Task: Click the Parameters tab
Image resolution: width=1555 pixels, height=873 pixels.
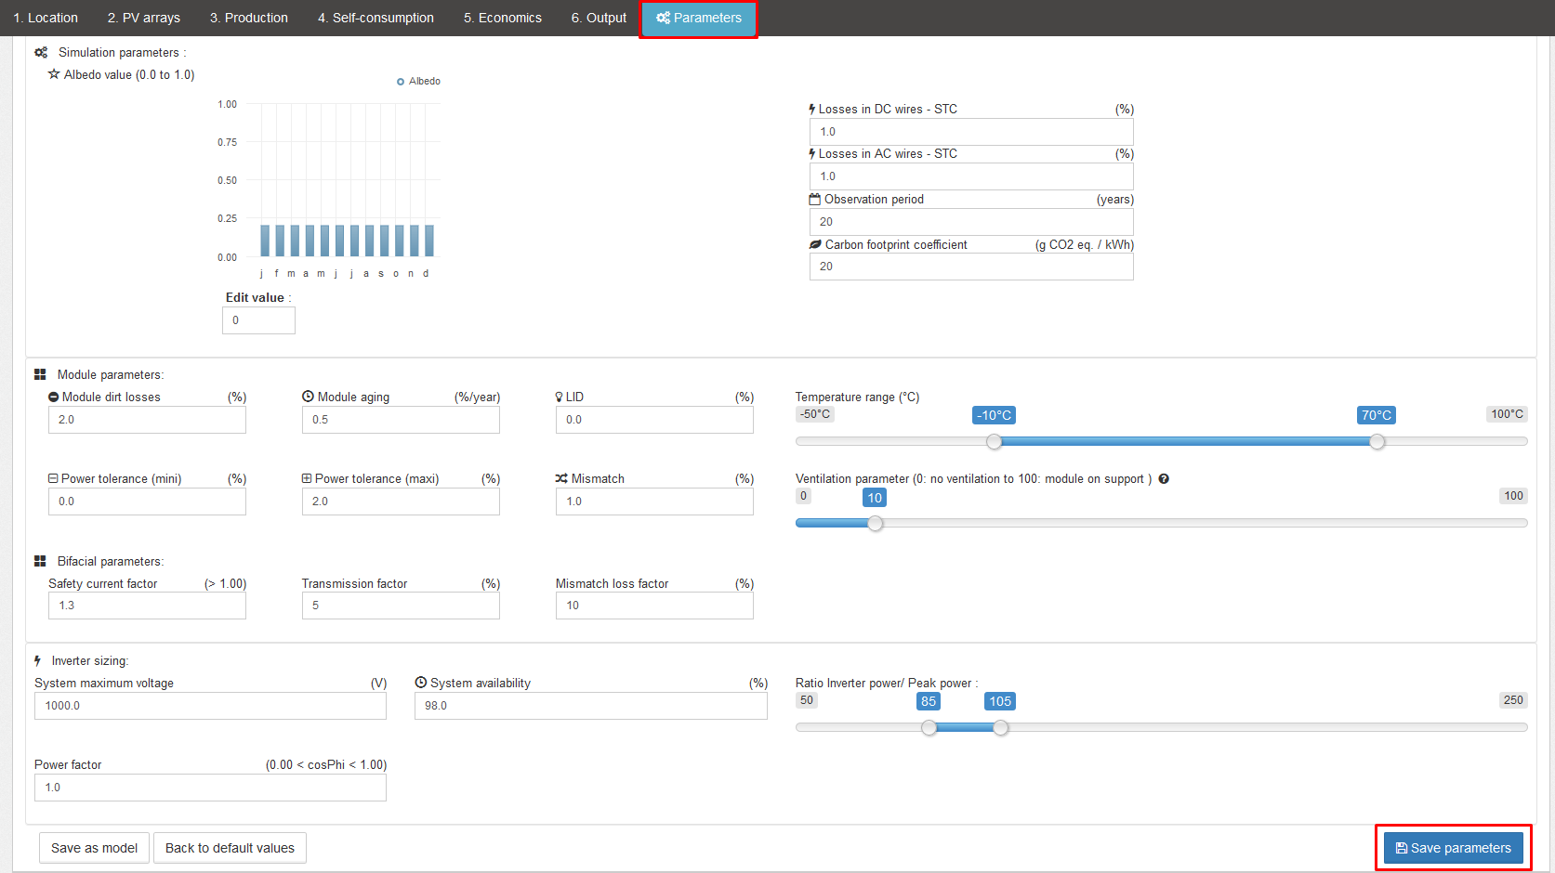Action: pyautogui.click(x=699, y=18)
